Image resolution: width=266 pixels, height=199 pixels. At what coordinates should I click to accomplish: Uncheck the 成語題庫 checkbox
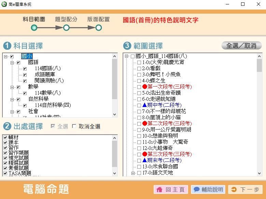(x=25, y=75)
